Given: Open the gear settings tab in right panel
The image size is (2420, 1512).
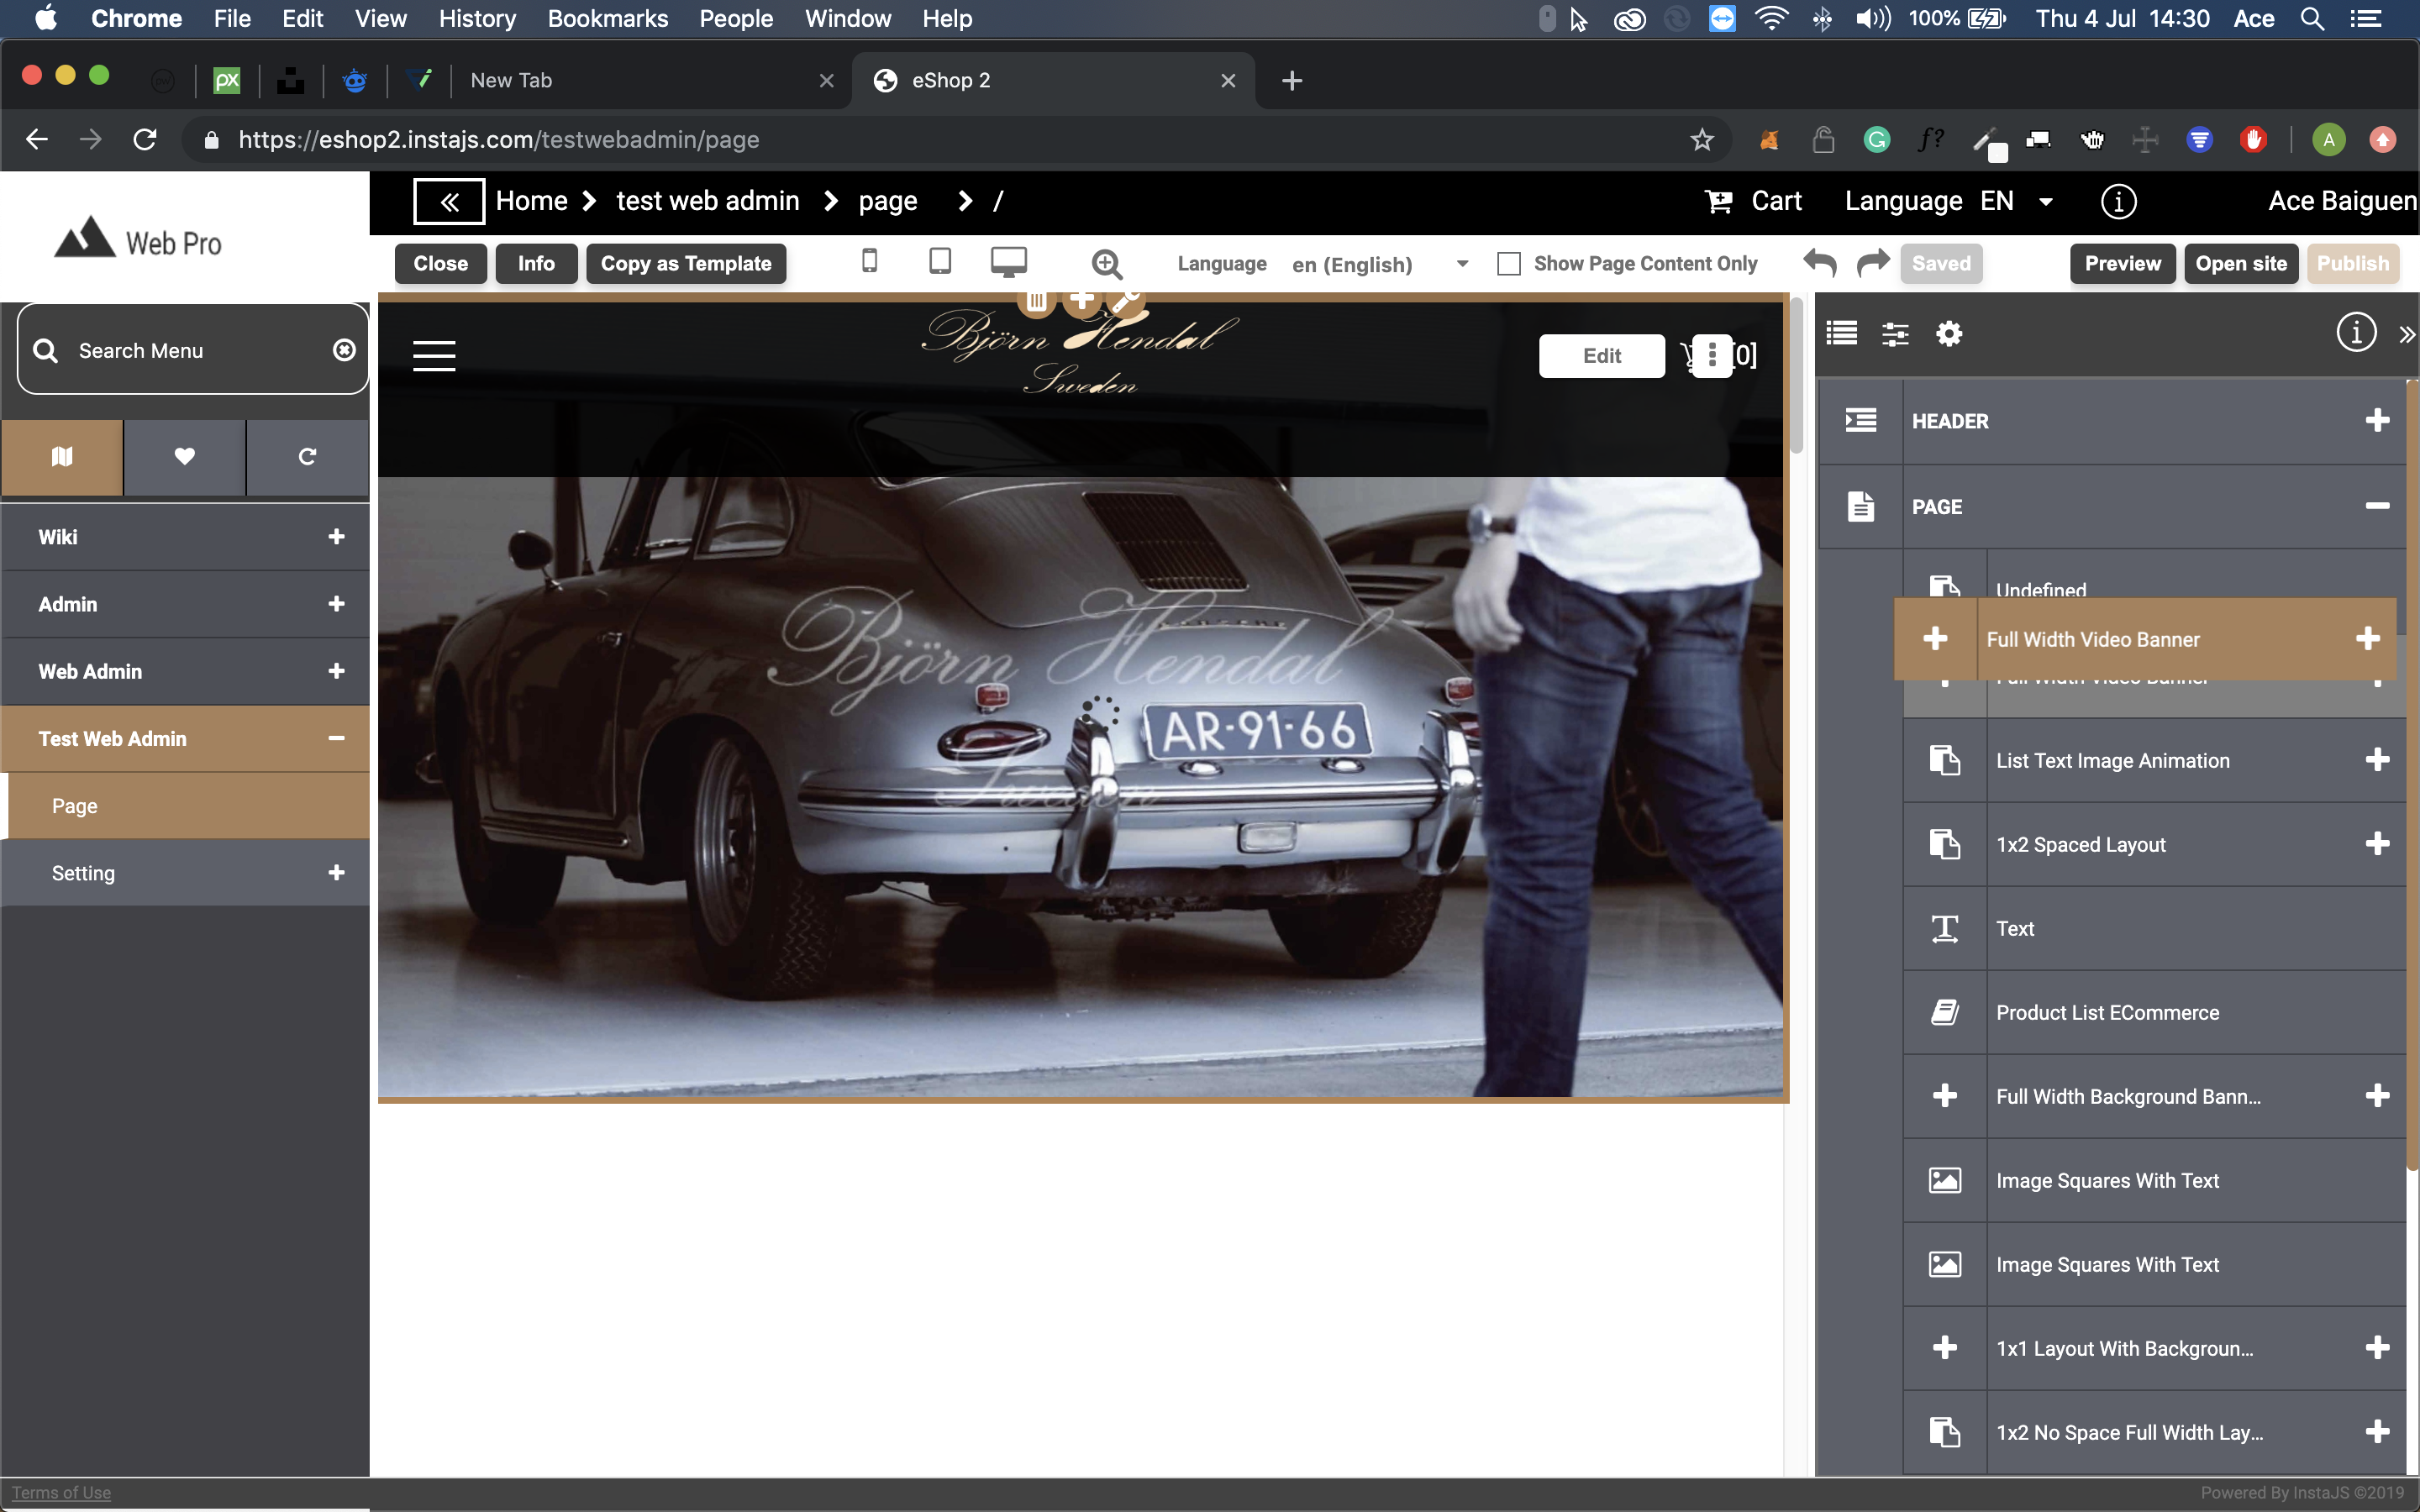Looking at the screenshot, I should pos(1948,333).
